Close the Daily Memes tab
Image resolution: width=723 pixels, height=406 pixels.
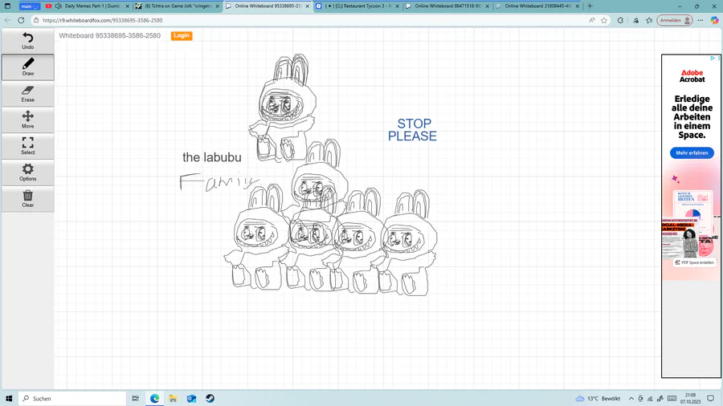click(x=127, y=6)
